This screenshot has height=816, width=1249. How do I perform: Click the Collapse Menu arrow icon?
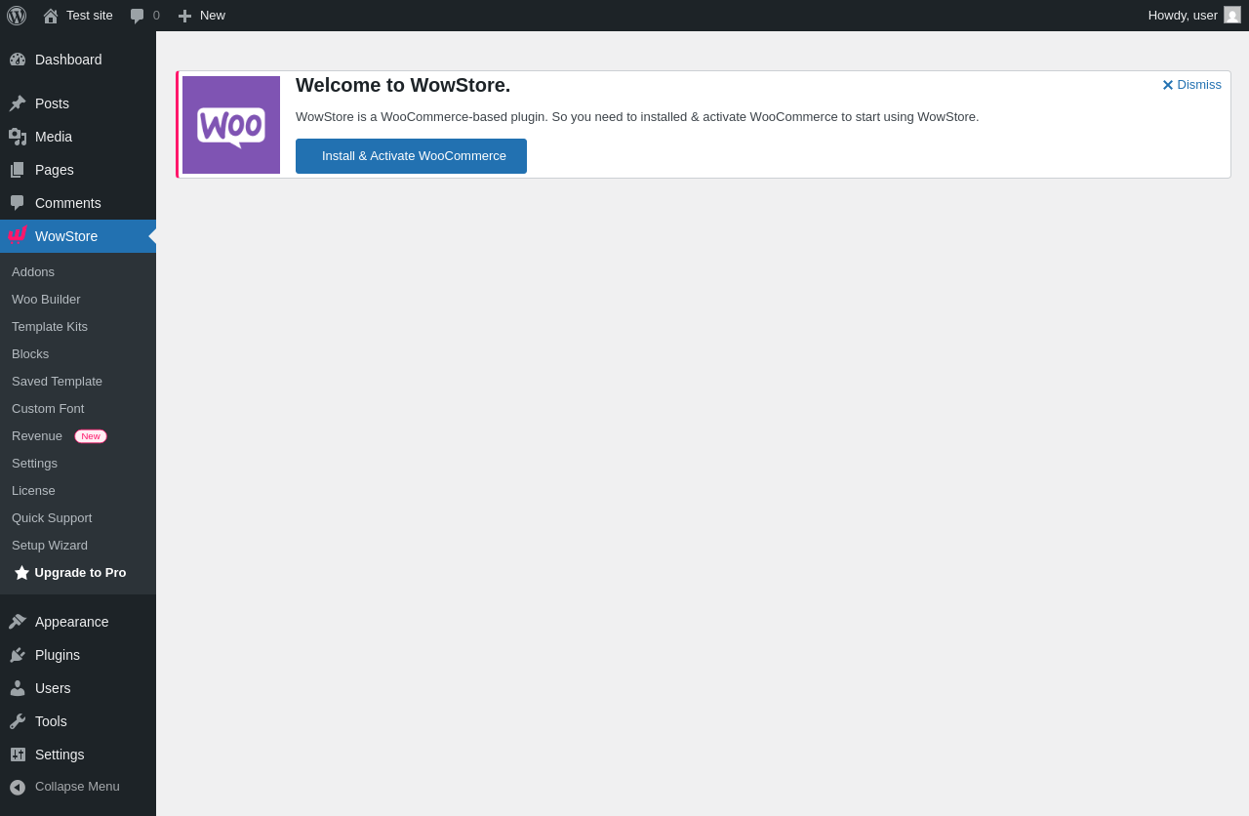[18, 787]
